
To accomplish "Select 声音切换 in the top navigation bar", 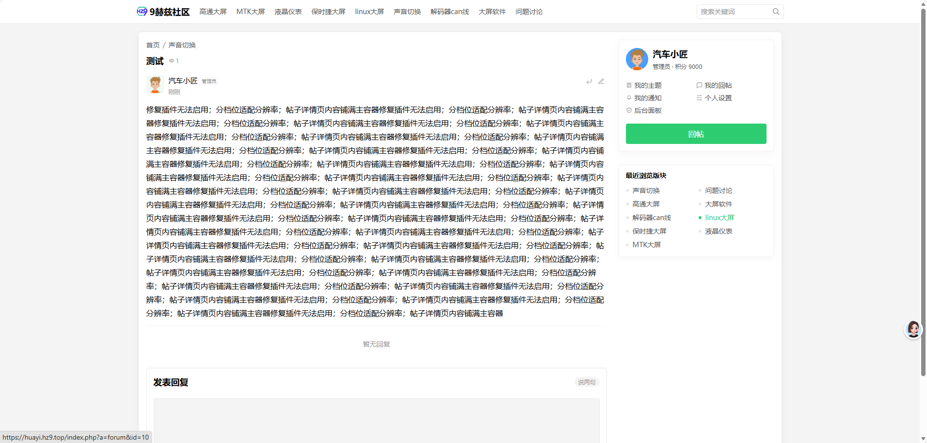I will tap(407, 12).
